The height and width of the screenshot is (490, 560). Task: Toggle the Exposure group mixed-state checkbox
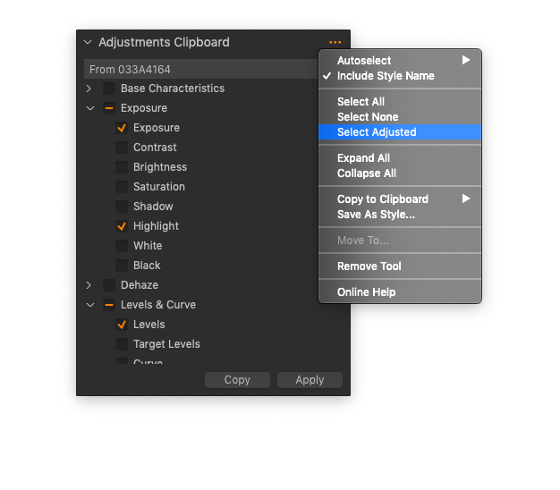(x=109, y=108)
